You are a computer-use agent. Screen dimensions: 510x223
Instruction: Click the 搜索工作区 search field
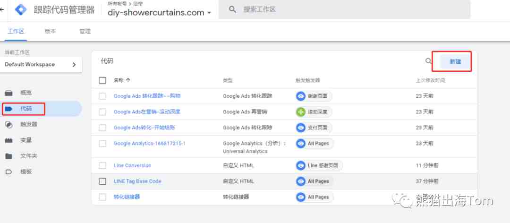tap(344, 9)
